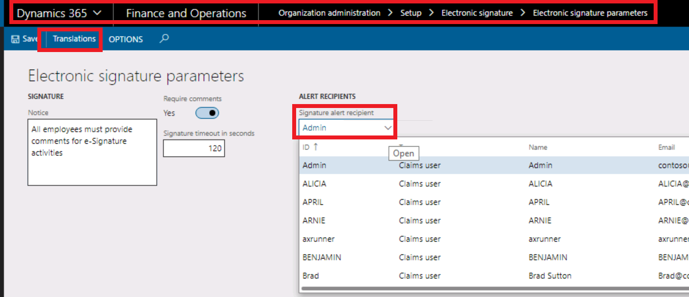Select the Translations menu item

[74, 39]
